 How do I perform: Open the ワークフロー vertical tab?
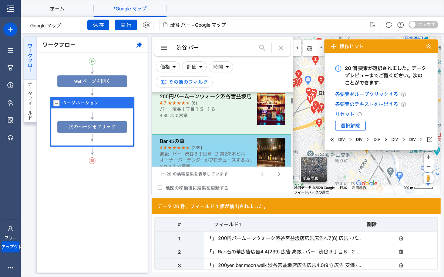30,58
